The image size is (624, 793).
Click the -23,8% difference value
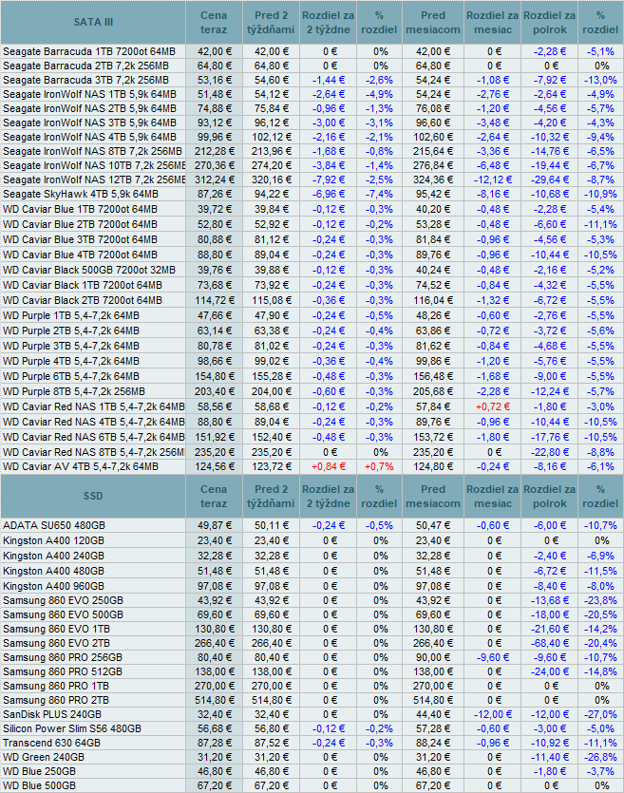point(600,600)
